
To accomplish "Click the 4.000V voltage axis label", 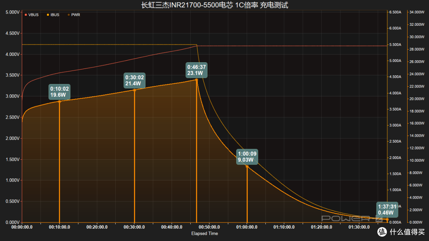I will (x=13, y=54).
